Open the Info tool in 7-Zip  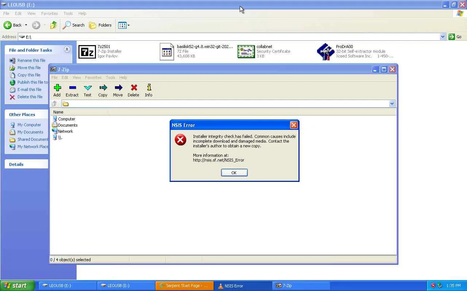point(149,88)
